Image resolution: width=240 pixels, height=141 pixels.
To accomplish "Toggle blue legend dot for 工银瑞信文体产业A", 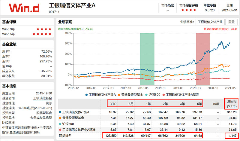I will [x=86, y=95].
